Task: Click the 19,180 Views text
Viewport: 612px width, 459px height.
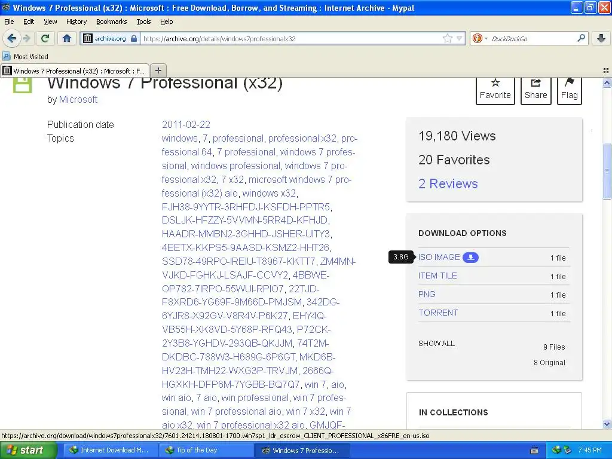Action: (457, 136)
